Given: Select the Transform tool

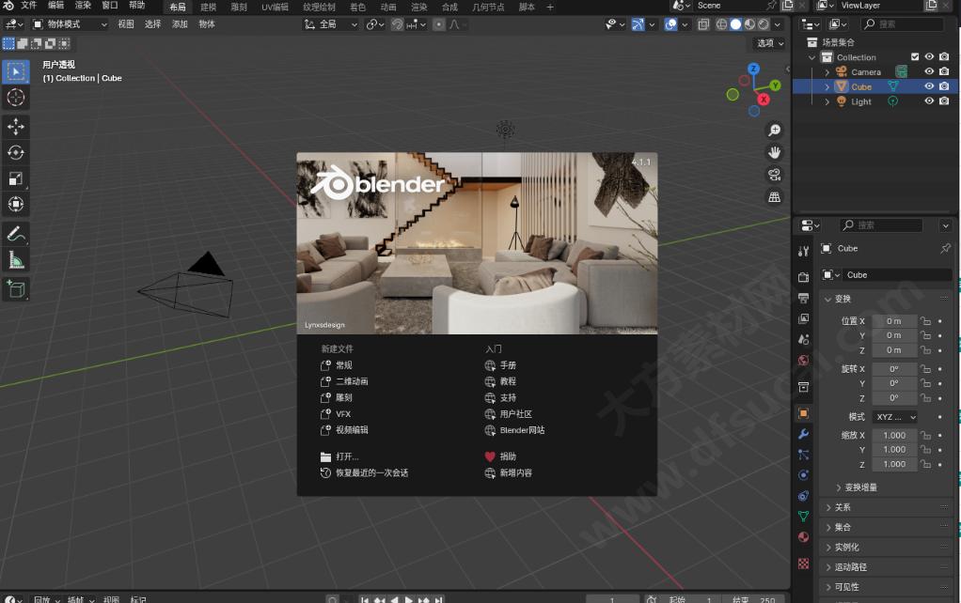Looking at the screenshot, I should [x=16, y=204].
